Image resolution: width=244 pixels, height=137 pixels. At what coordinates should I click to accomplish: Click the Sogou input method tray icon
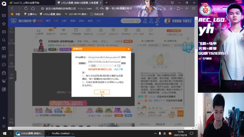[170, 133]
